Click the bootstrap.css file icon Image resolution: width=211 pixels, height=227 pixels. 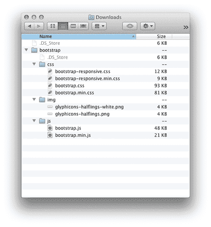coord(50,86)
